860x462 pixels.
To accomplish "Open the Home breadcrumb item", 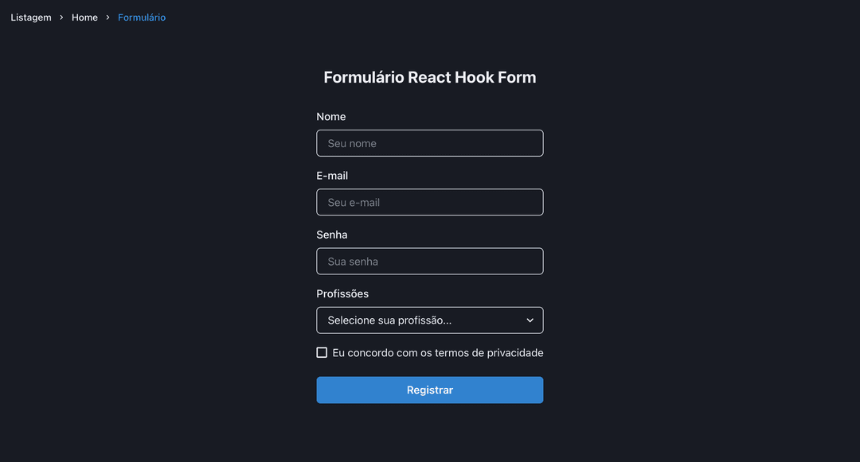I will point(84,17).
